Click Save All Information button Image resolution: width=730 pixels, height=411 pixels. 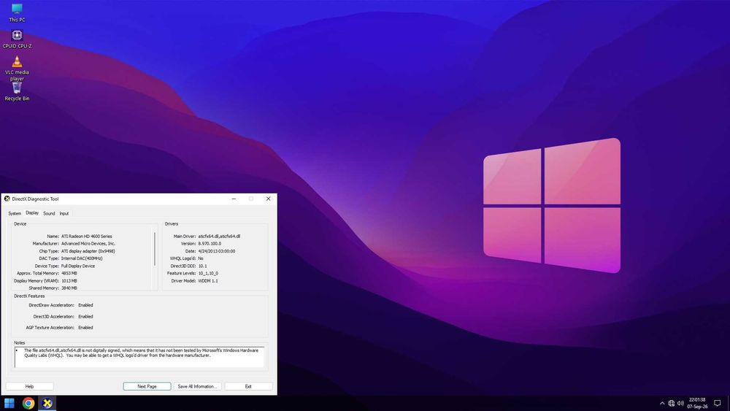coord(197,386)
